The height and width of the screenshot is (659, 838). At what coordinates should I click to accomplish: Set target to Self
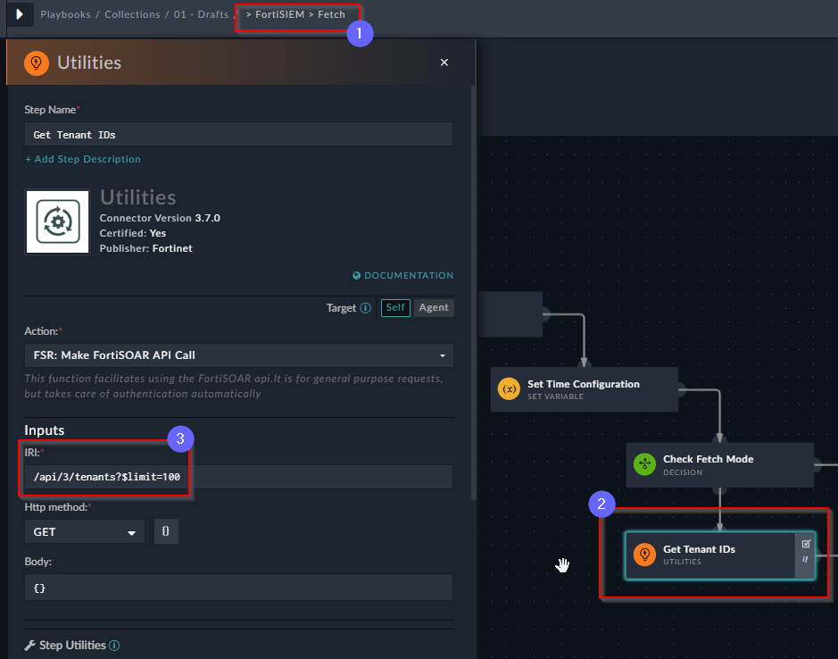(395, 307)
